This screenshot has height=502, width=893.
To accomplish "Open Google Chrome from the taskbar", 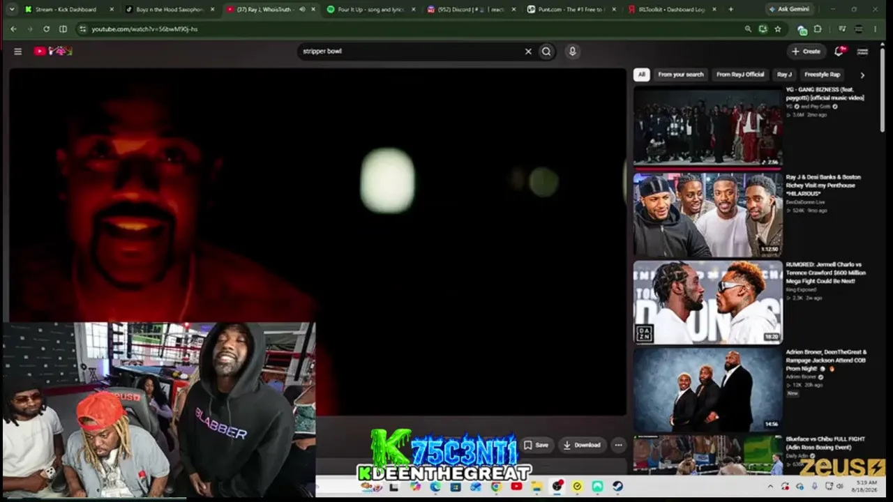I will (x=496, y=486).
